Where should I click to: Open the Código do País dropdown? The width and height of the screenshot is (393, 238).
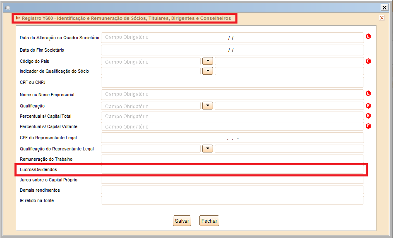point(208,61)
